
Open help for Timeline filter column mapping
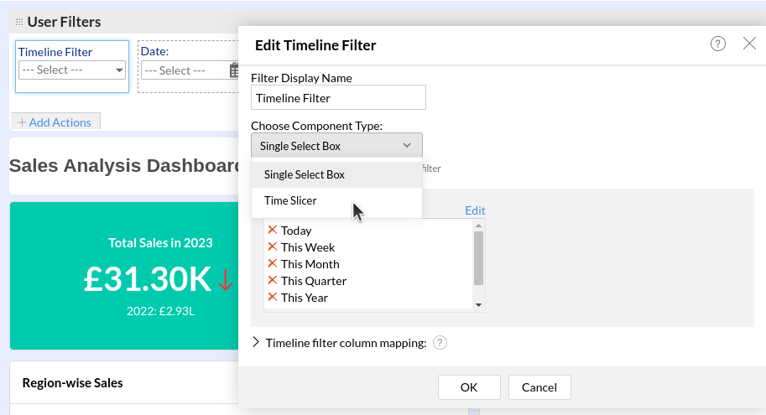coord(440,343)
